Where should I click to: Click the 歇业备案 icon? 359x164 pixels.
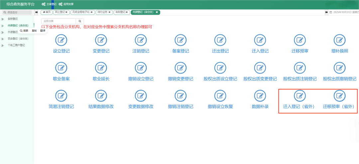click(x=61, y=68)
